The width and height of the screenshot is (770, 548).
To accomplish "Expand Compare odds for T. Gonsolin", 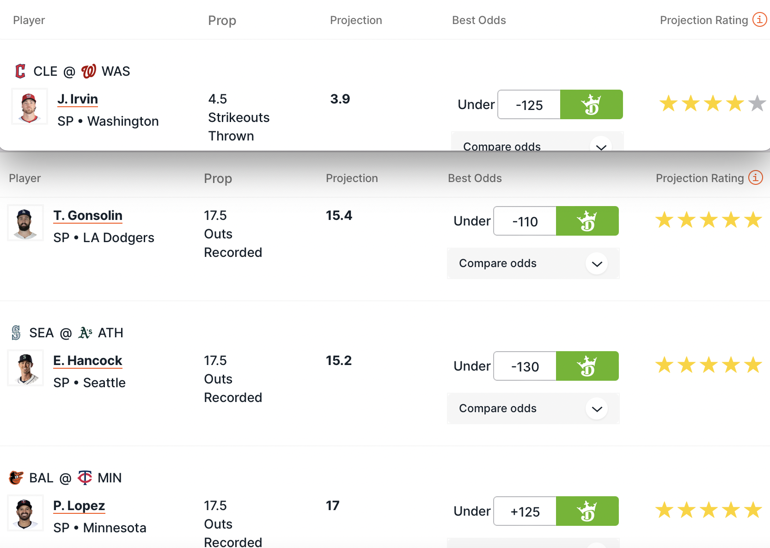I will tap(597, 264).
